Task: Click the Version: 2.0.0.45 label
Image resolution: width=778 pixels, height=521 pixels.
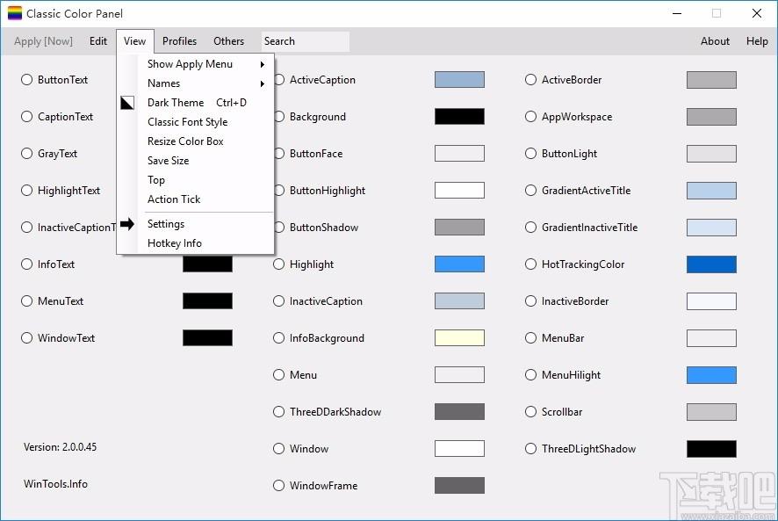Action: click(x=60, y=447)
